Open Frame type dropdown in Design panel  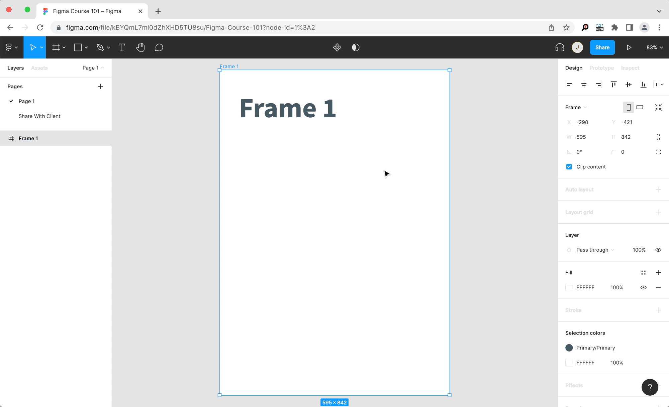pos(576,107)
